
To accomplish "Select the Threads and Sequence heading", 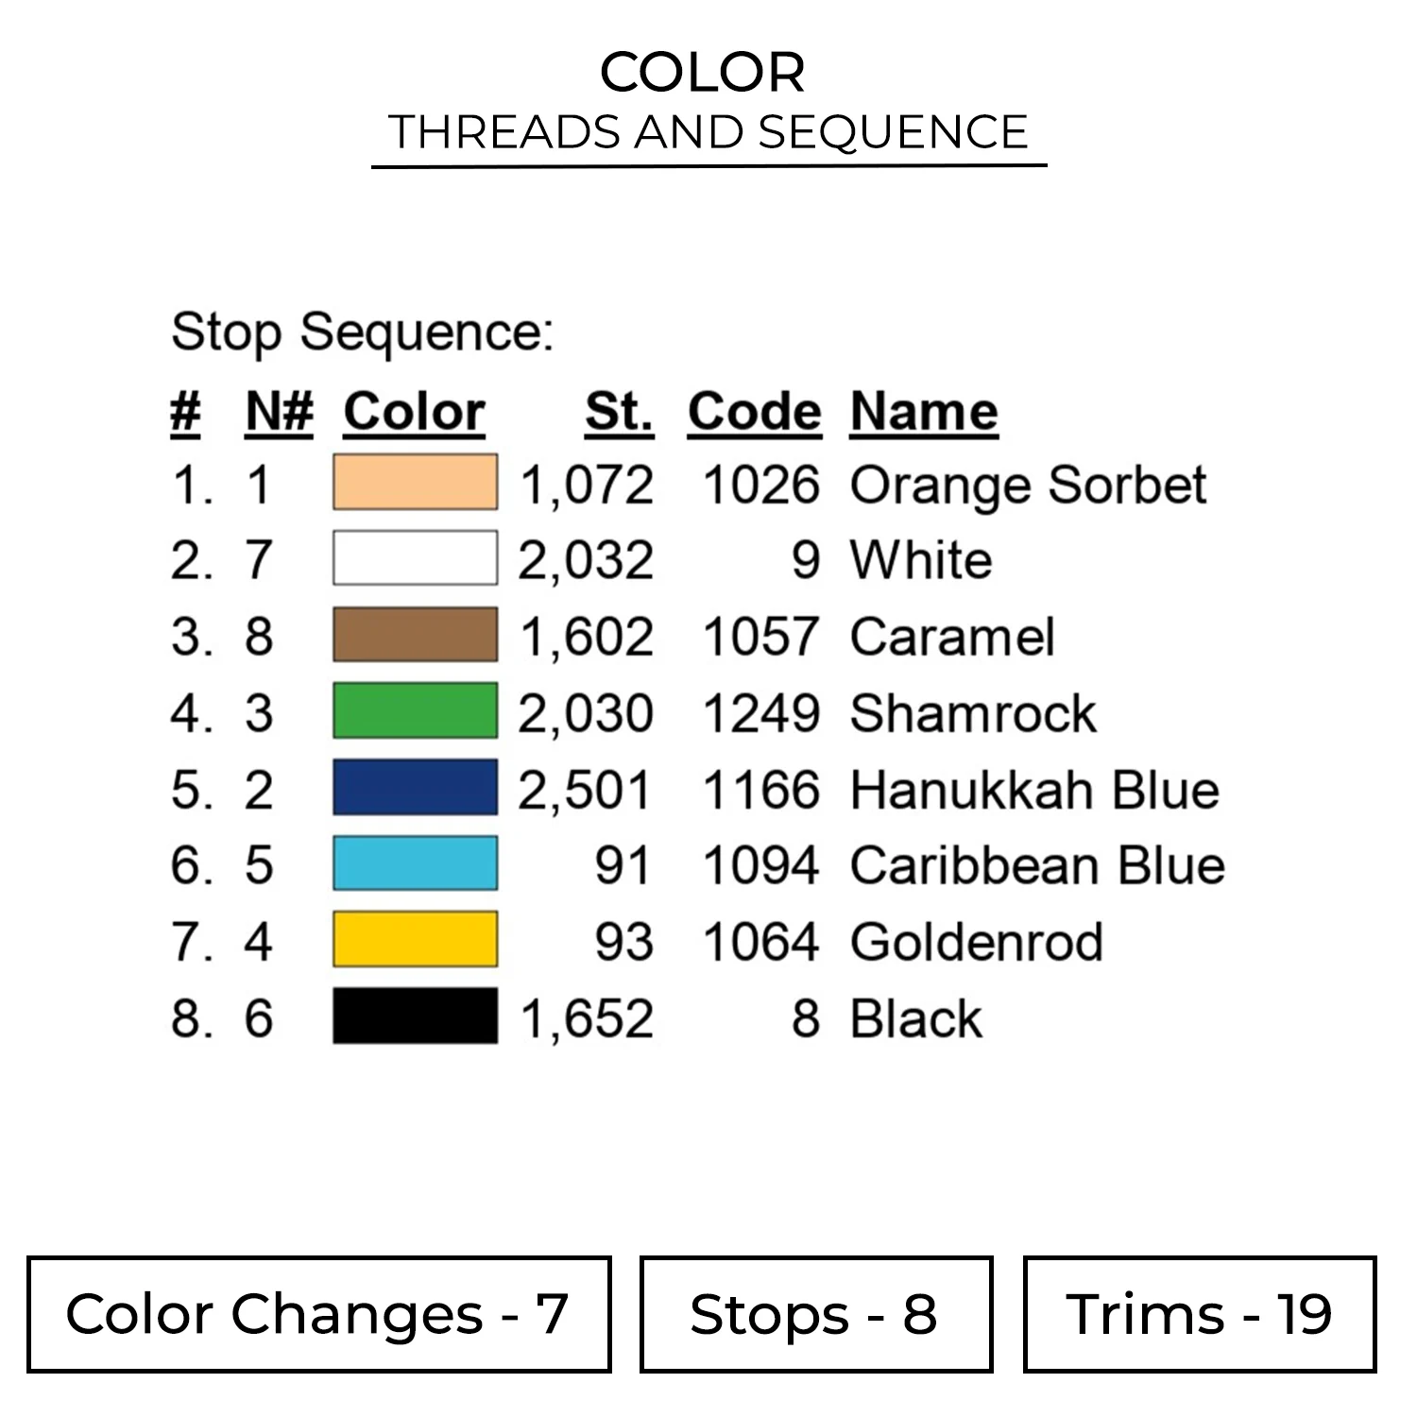I will tap(708, 131).
